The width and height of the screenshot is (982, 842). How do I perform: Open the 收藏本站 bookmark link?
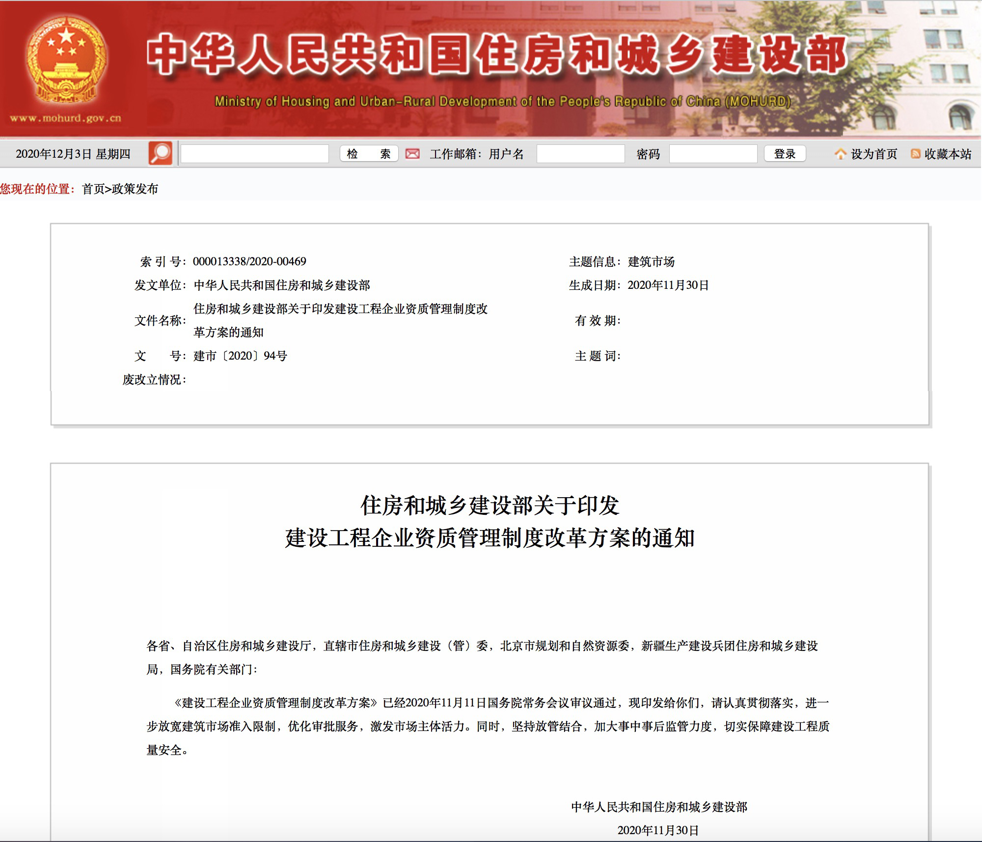[x=948, y=154]
